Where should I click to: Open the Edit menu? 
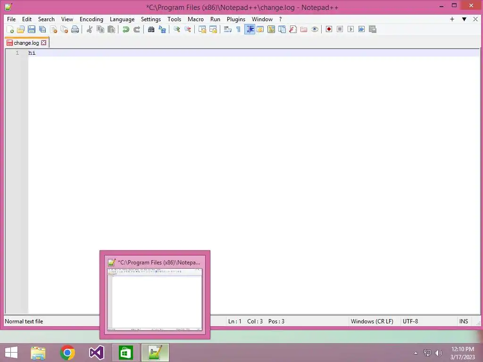point(27,19)
